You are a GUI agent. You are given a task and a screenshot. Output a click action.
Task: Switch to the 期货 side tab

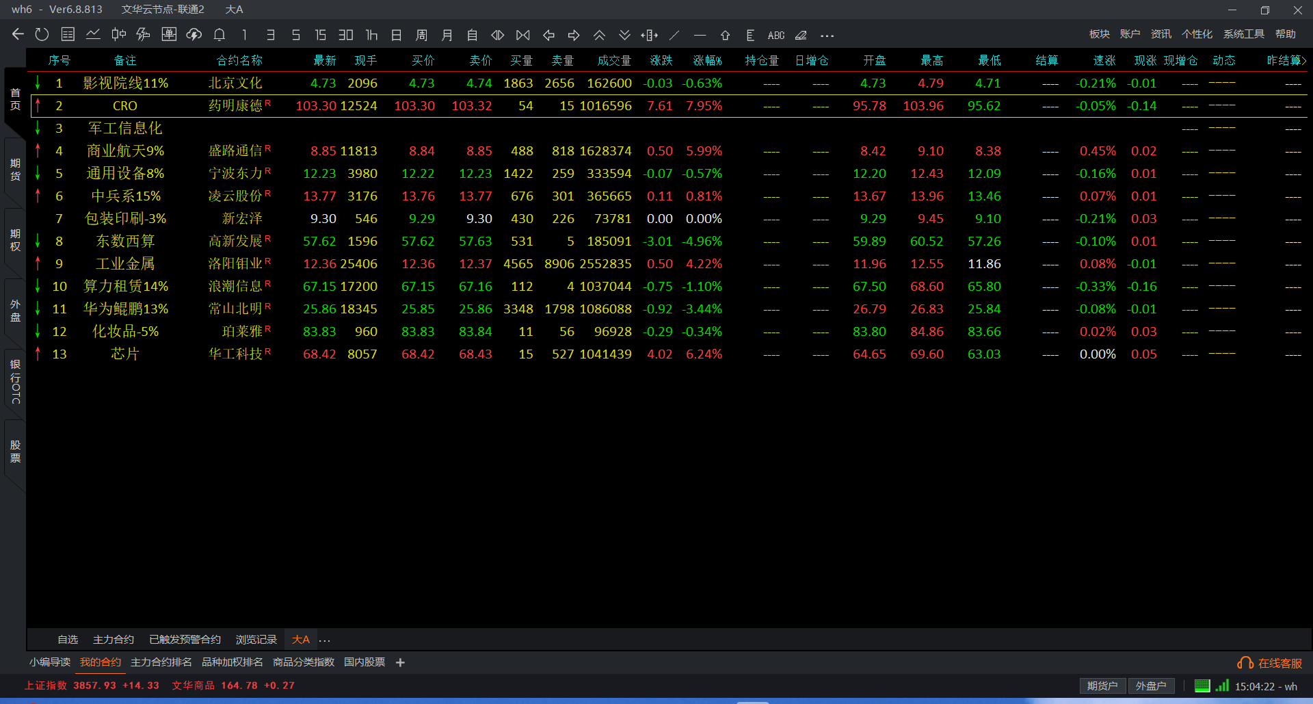click(x=15, y=169)
